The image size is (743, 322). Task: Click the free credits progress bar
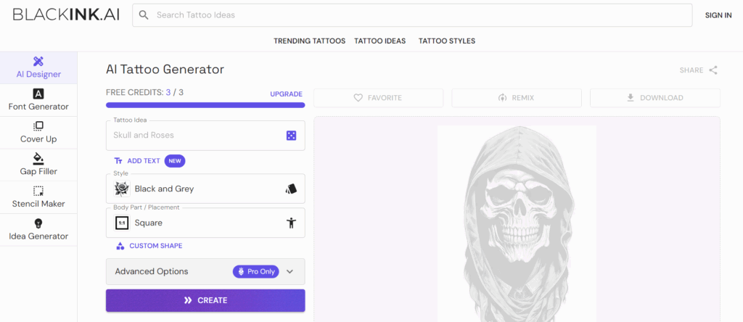click(205, 105)
